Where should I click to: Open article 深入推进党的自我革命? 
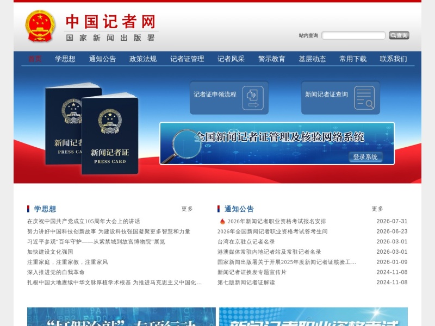coord(56,272)
